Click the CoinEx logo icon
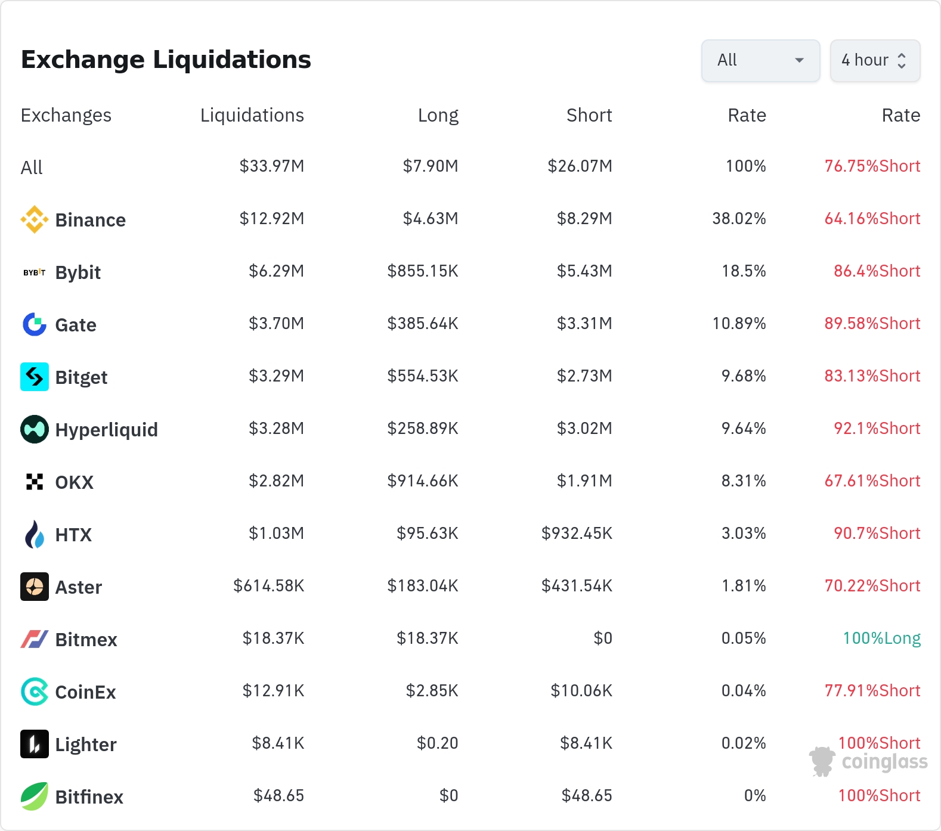 [x=35, y=692]
